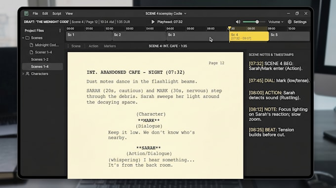Open the Volume dropdown
Screen dimensions: 336x188
click(x=276, y=22)
